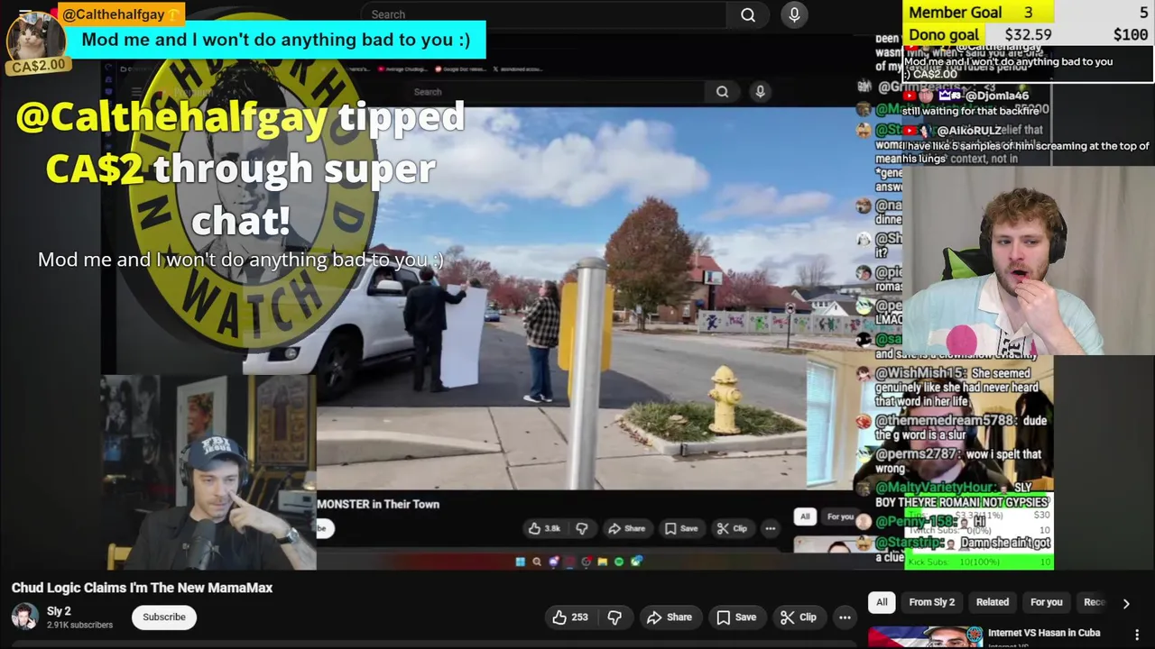The height and width of the screenshot is (649, 1155).
Task: Click the Windows Start icon in embedded taskbar
Action: tap(520, 562)
